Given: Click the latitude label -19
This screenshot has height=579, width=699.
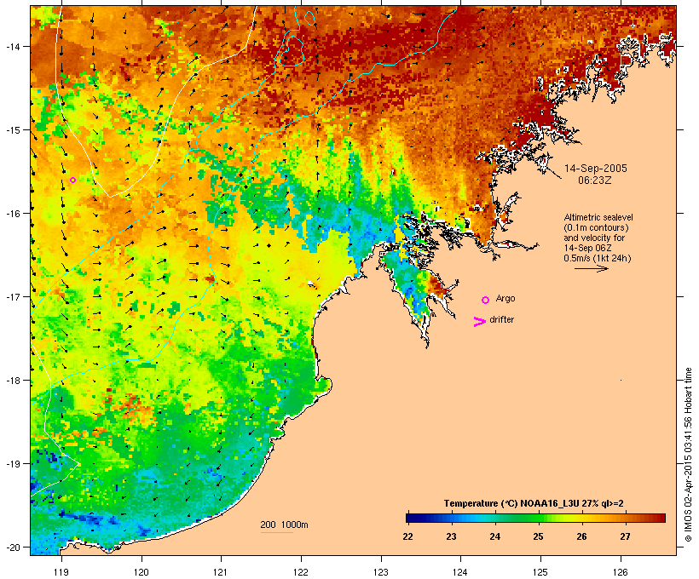Looking at the screenshot, I should point(13,463).
